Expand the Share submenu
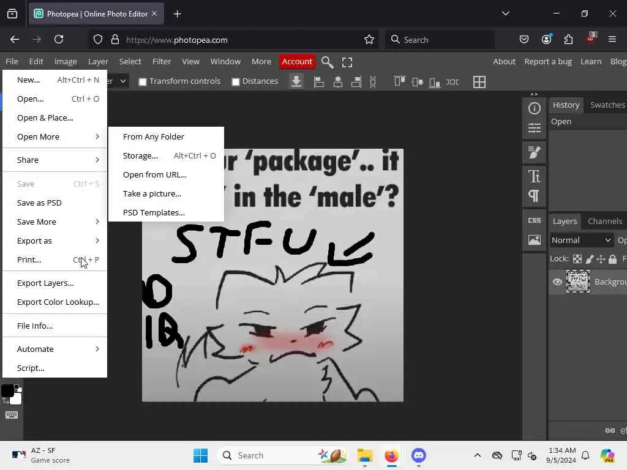Viewport: 627px width, 470px height. click(x=54, y=160)
